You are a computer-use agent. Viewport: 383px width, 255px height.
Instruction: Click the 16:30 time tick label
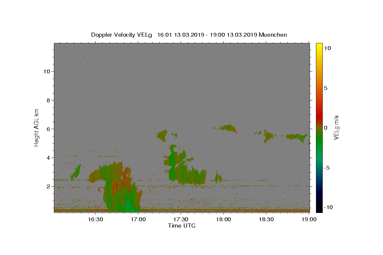coord(95,219)
